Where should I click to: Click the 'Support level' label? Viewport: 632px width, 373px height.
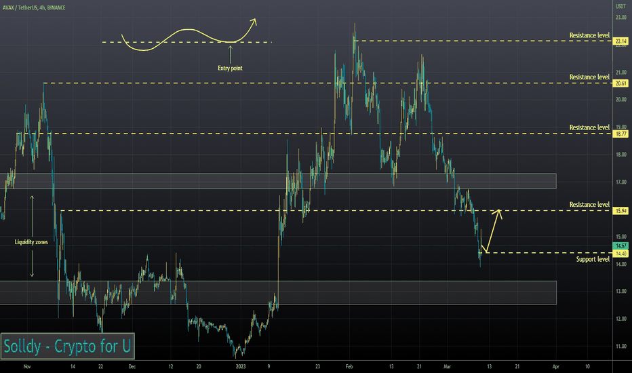coord(593,259)
